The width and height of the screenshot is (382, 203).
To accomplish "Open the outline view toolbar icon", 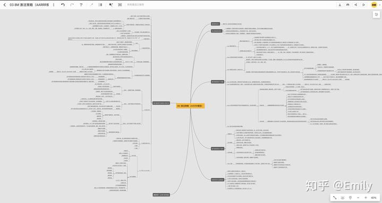I will tap(100, 5).
